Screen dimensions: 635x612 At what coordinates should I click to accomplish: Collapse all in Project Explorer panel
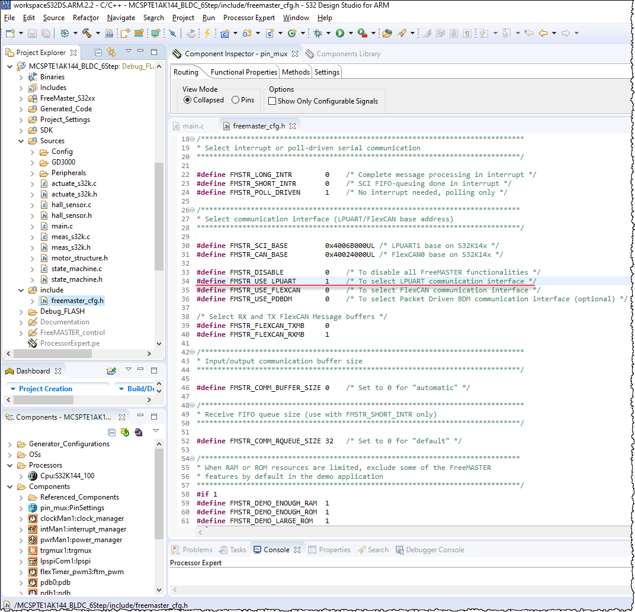[98, 53]
